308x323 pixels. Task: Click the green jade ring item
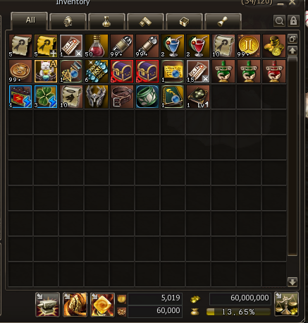click(x=147, y=97)
